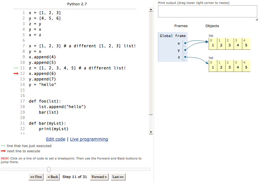Click the execution step slider handle
Viewport: 260px width, 186px height.
click(49, 169)
